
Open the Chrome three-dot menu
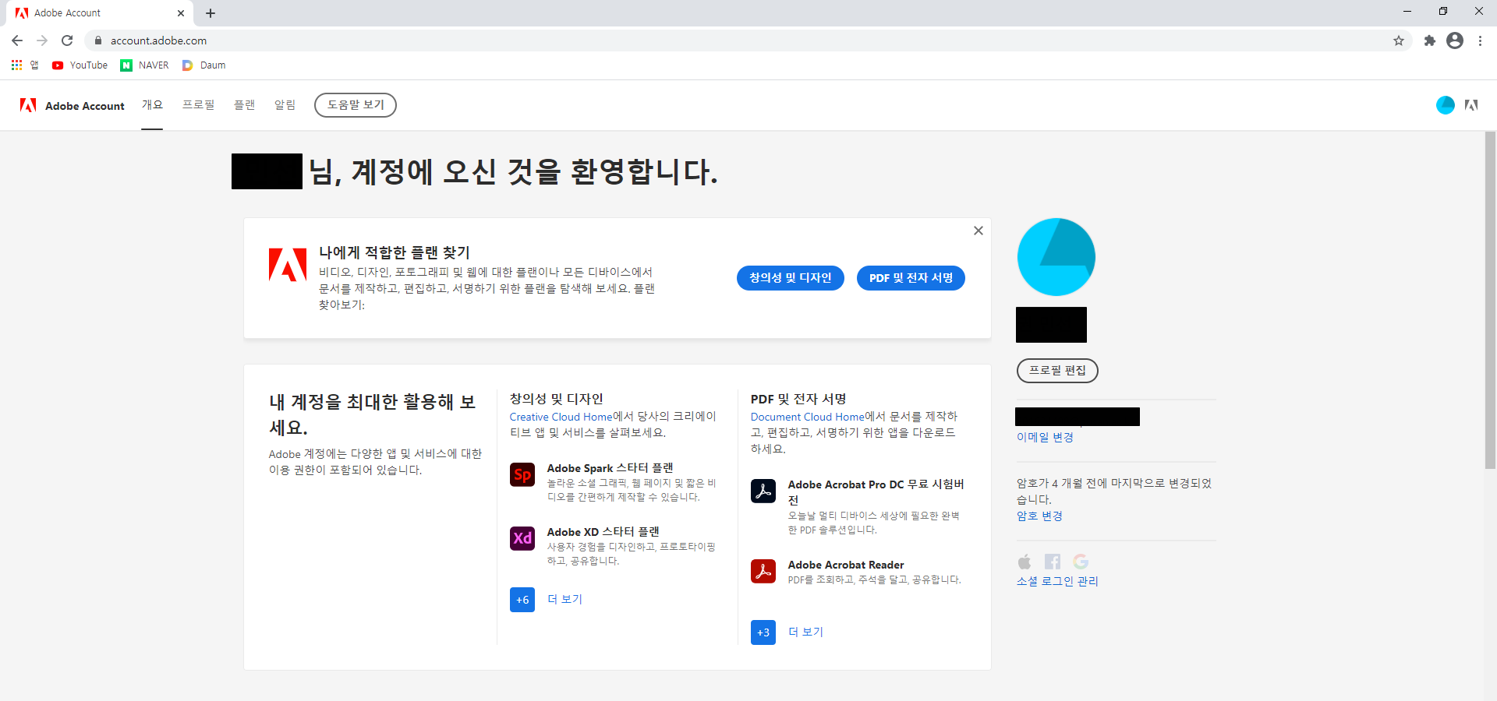1480,41
